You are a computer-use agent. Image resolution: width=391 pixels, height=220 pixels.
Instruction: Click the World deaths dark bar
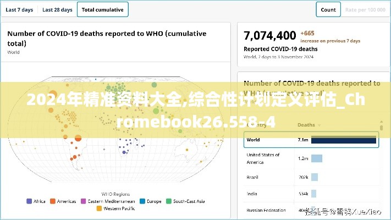tap(344, 140)
